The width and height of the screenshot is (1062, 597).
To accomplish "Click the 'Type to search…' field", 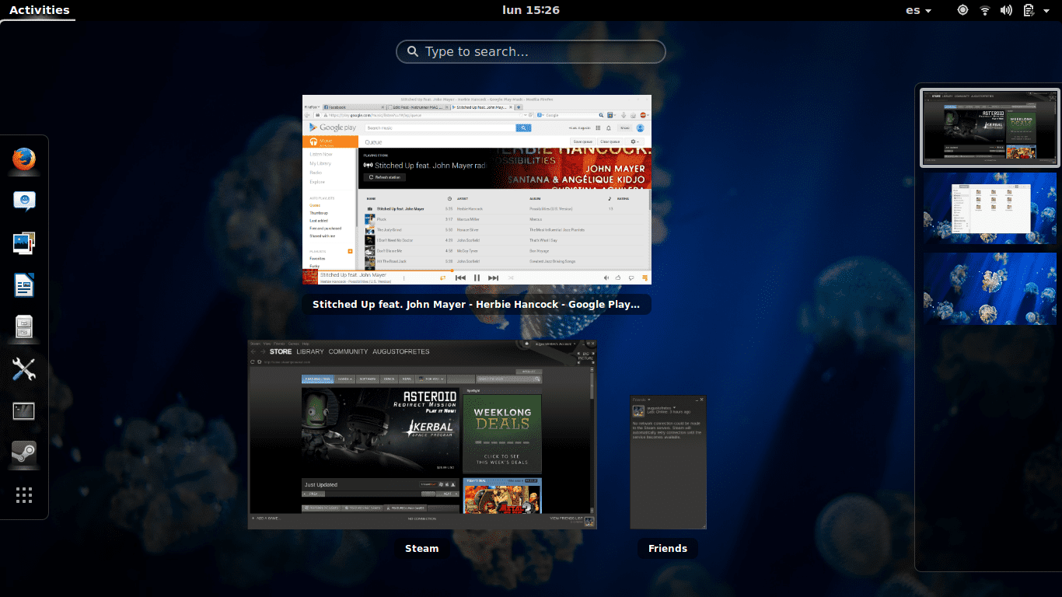I will point(531,51).
